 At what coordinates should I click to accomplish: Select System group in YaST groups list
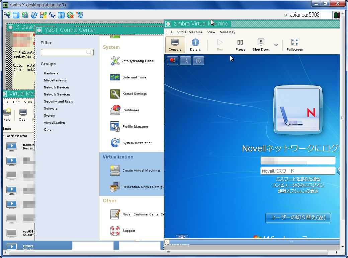tap(49, 116)
